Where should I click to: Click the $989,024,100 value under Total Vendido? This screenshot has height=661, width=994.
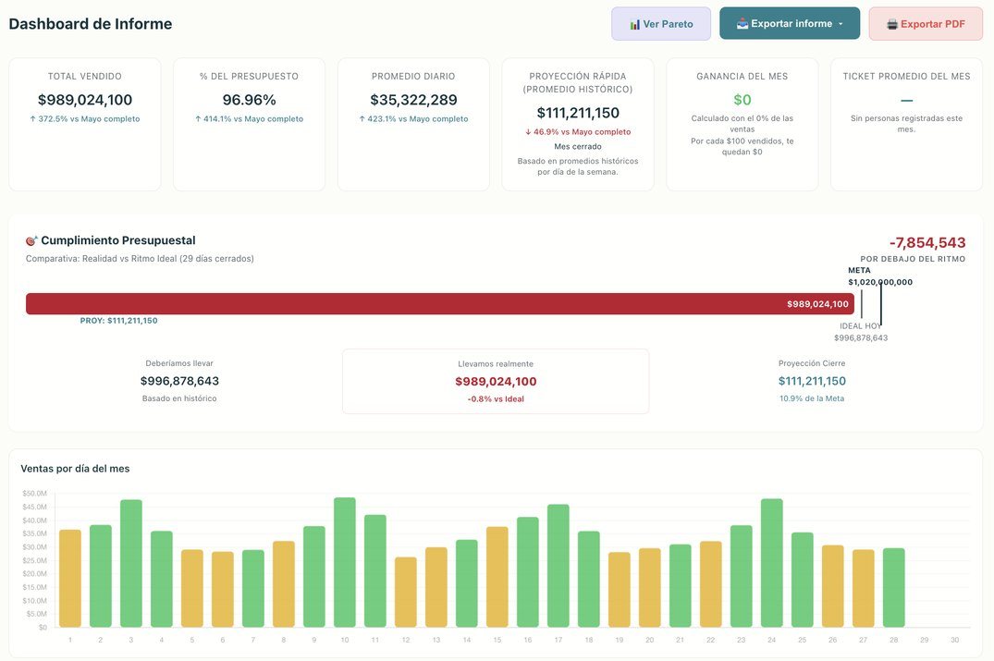(85, 100)
